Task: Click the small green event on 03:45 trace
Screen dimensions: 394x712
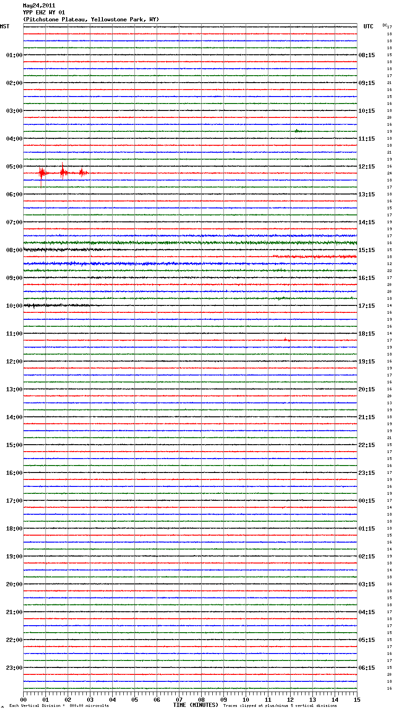Action: click(297, 131)
